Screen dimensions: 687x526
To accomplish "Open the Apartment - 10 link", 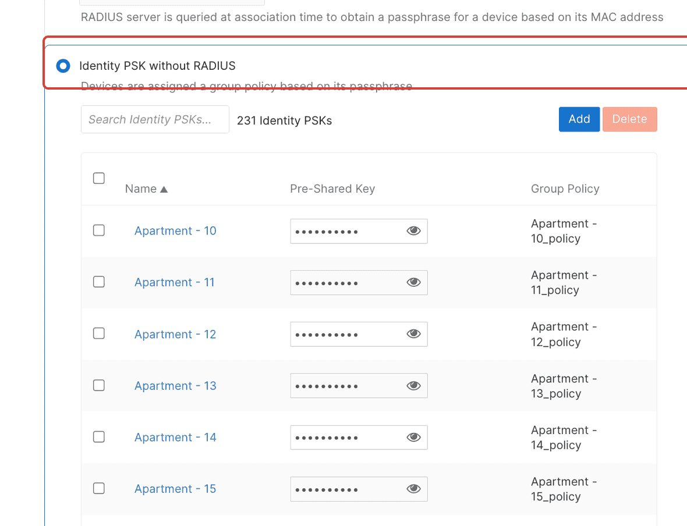I will (175, 231).
